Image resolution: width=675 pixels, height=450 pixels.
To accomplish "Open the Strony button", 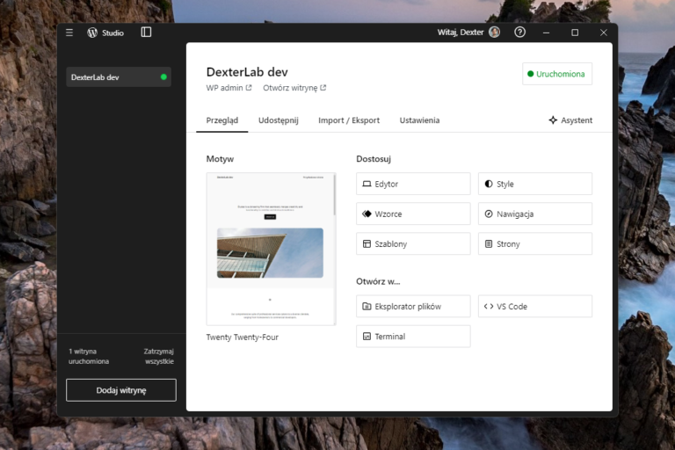I will pyautogui.click(x=535, y=243).
